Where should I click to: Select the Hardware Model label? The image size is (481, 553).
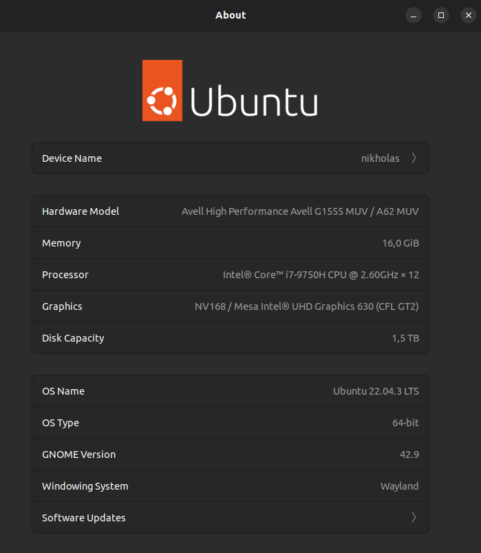pyautogui.click(x=81, y=211)
